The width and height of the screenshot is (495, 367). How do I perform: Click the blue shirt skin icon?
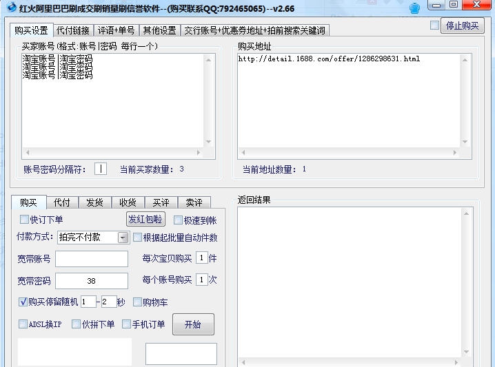point(414,8)
